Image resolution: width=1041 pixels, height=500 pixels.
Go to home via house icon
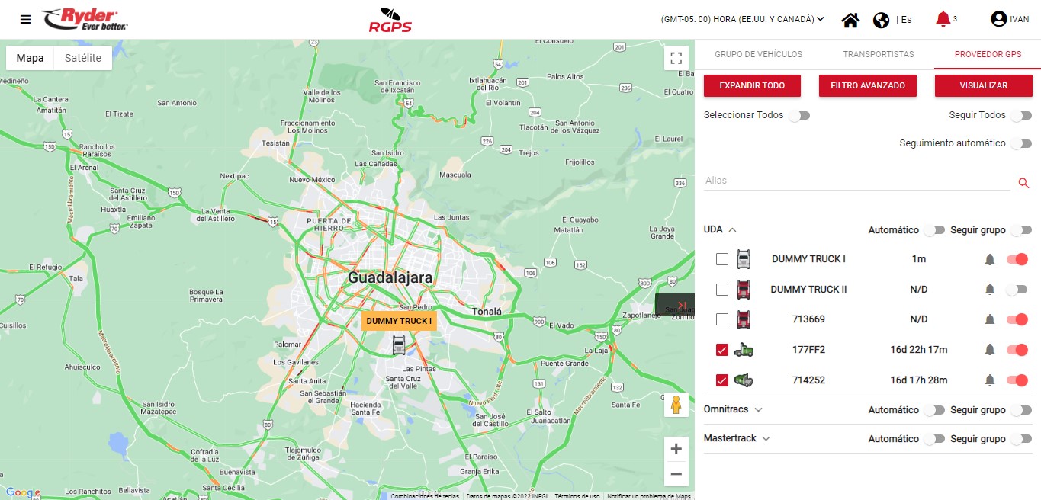tap(850, 20)
